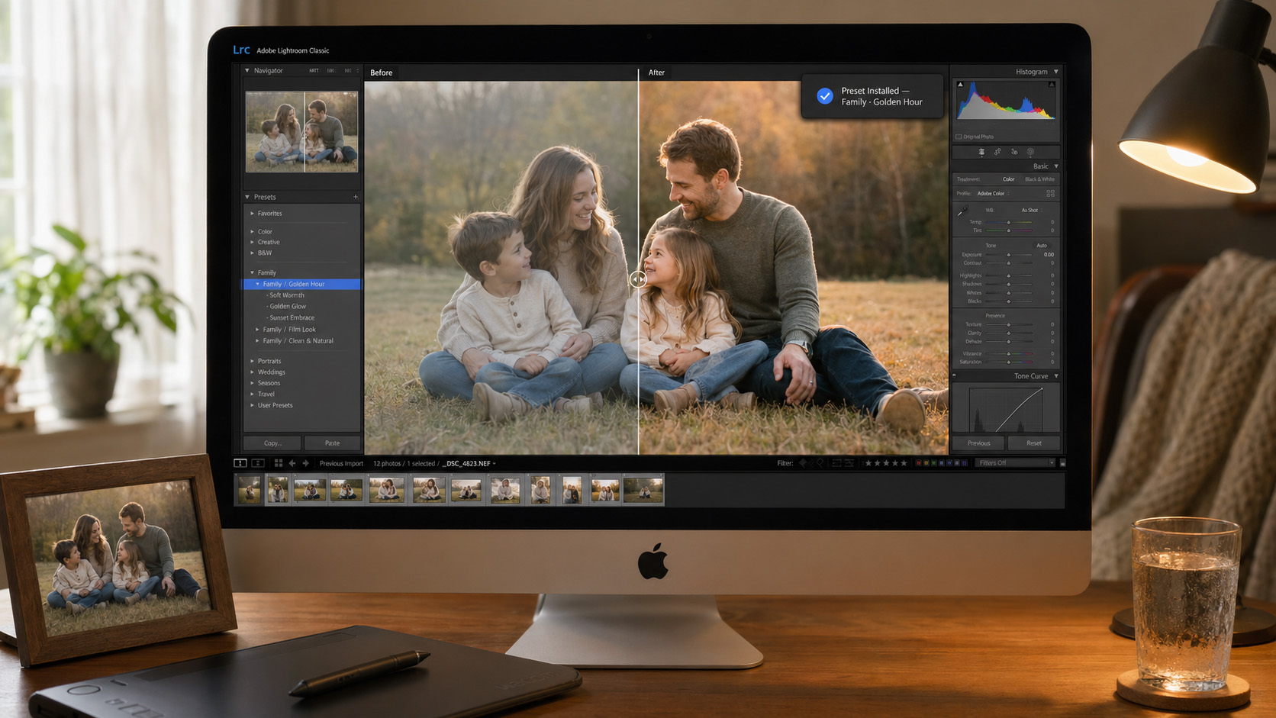Click the Healing tool icon beneath the histogram
Image resolution: width=1276 pixels, height=718 pixels.
coord(997,152)
